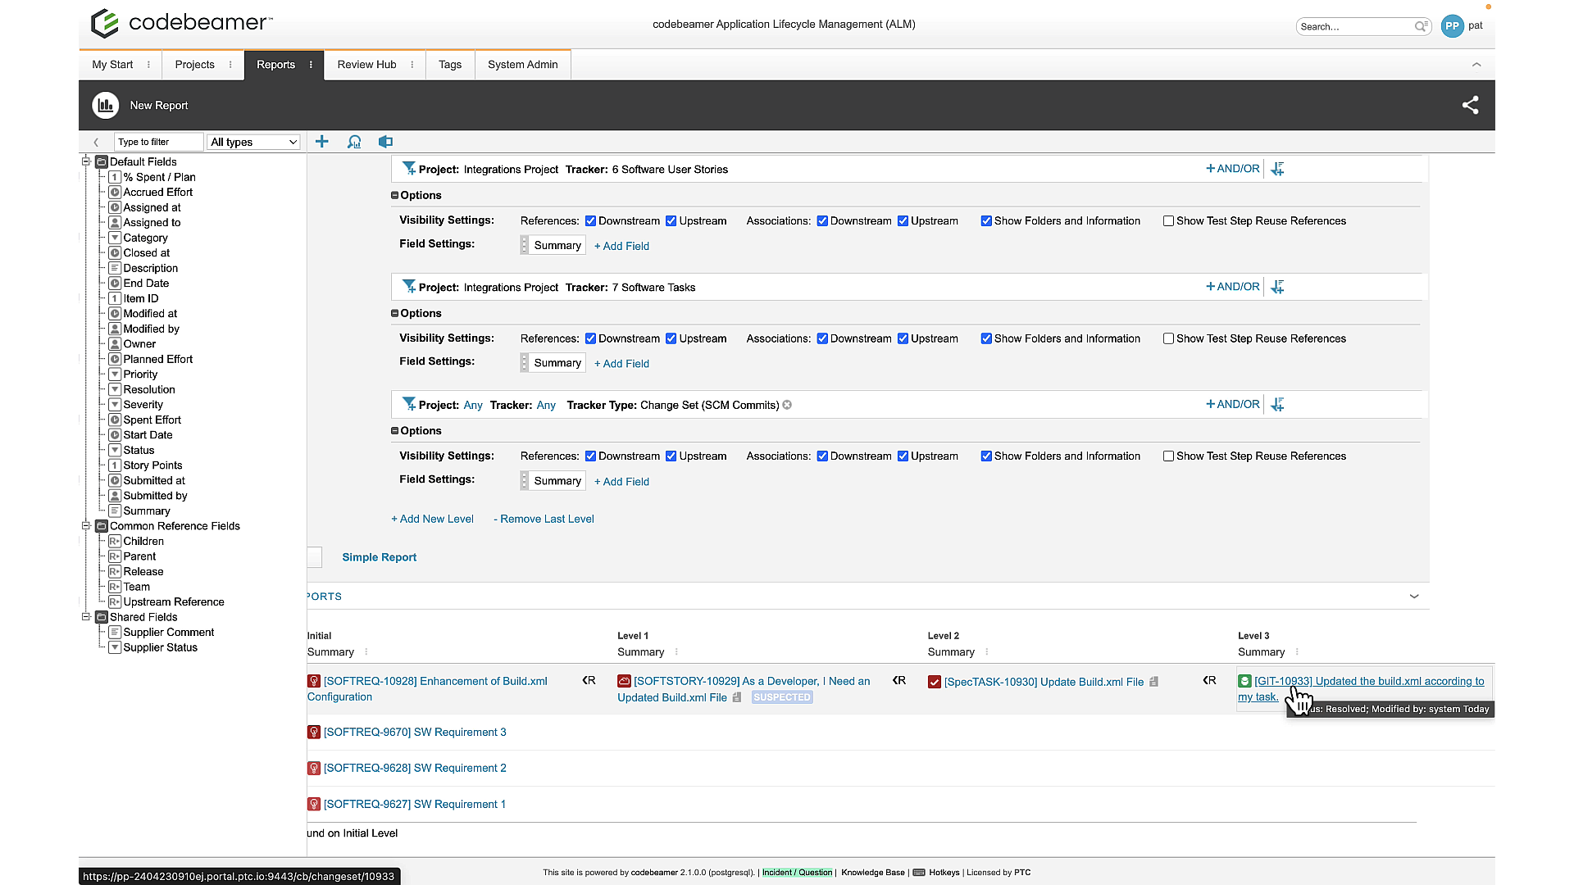Switch to the Projects tab
This screenshot has height=885, width=1574.
[194, 65]
